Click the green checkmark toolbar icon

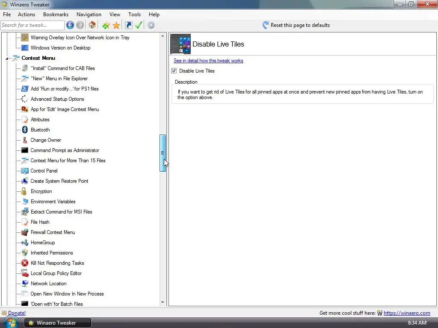(x=139, y=25)
